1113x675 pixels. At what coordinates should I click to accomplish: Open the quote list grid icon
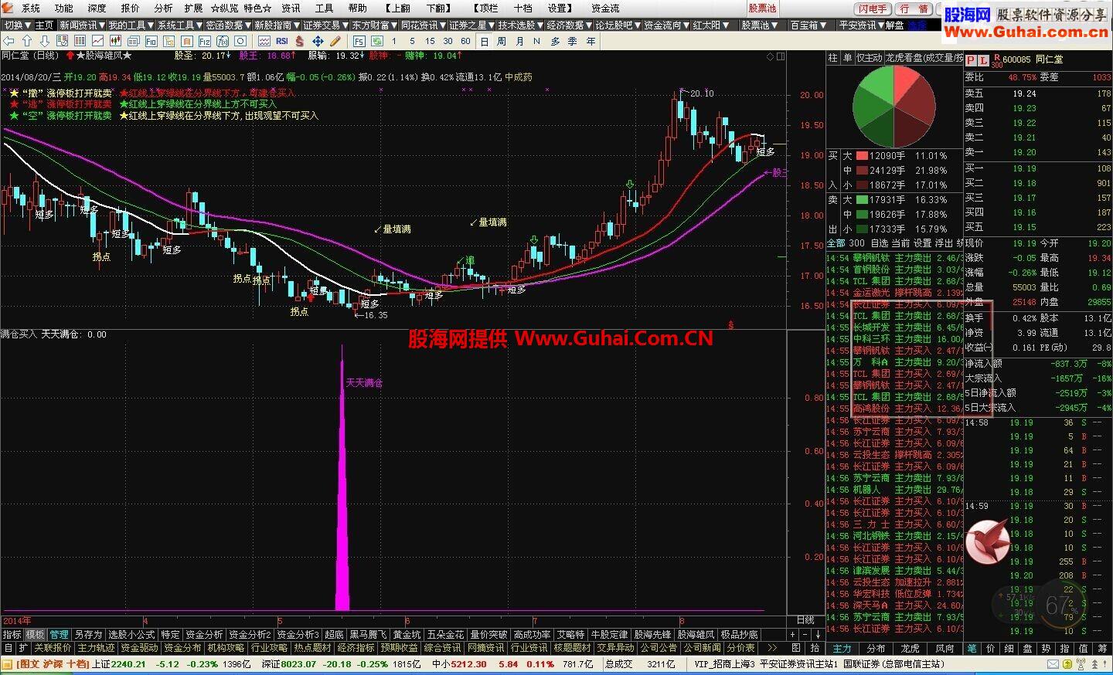click(80, 40)
